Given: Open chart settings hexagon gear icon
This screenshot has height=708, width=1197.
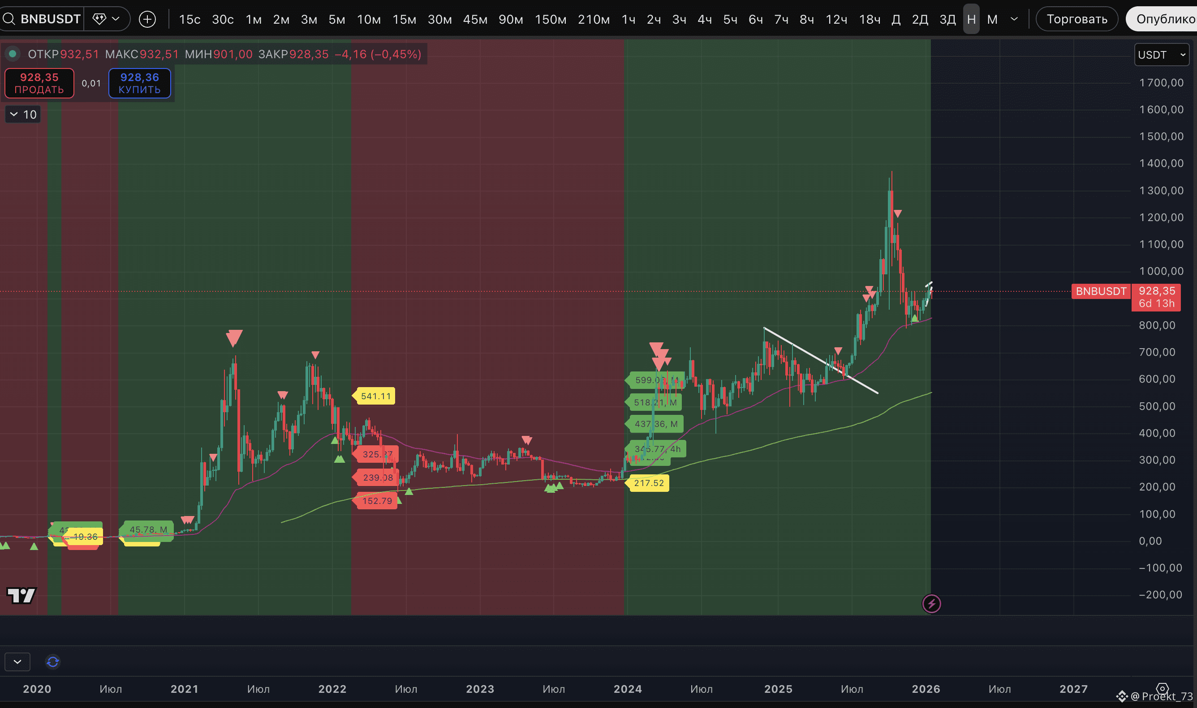Looking at the screenshot, I should tap(1162, 689).
